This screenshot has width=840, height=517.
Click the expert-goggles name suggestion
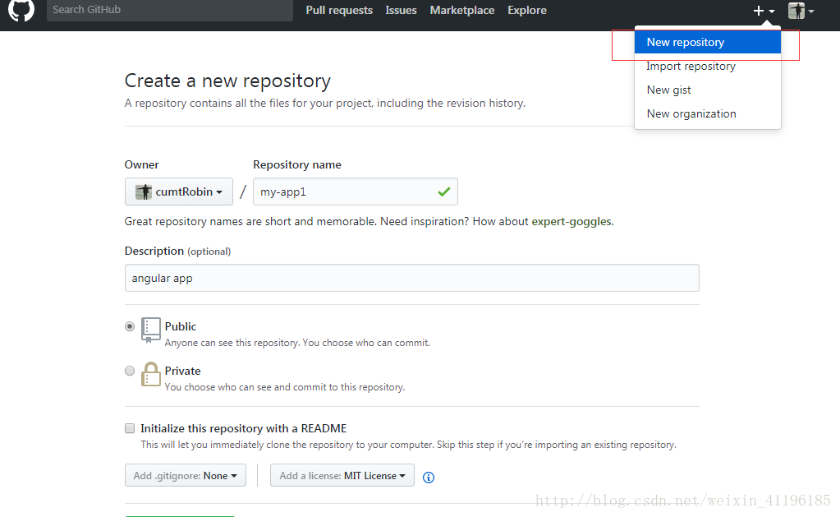pos(571,221)
